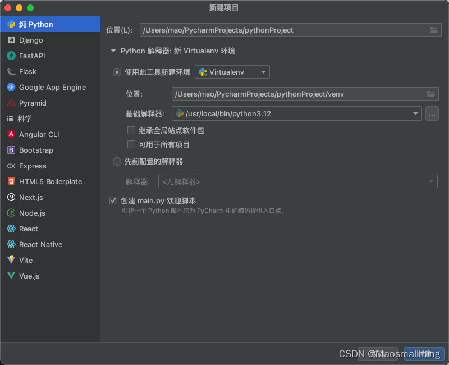Choose the Node.js hexagon icon
Screen dimensions: 449x365
click(11, 213)
